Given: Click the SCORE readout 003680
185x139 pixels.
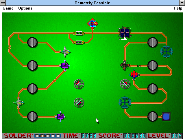Looking at the screenshot, I should coord(135,136).
